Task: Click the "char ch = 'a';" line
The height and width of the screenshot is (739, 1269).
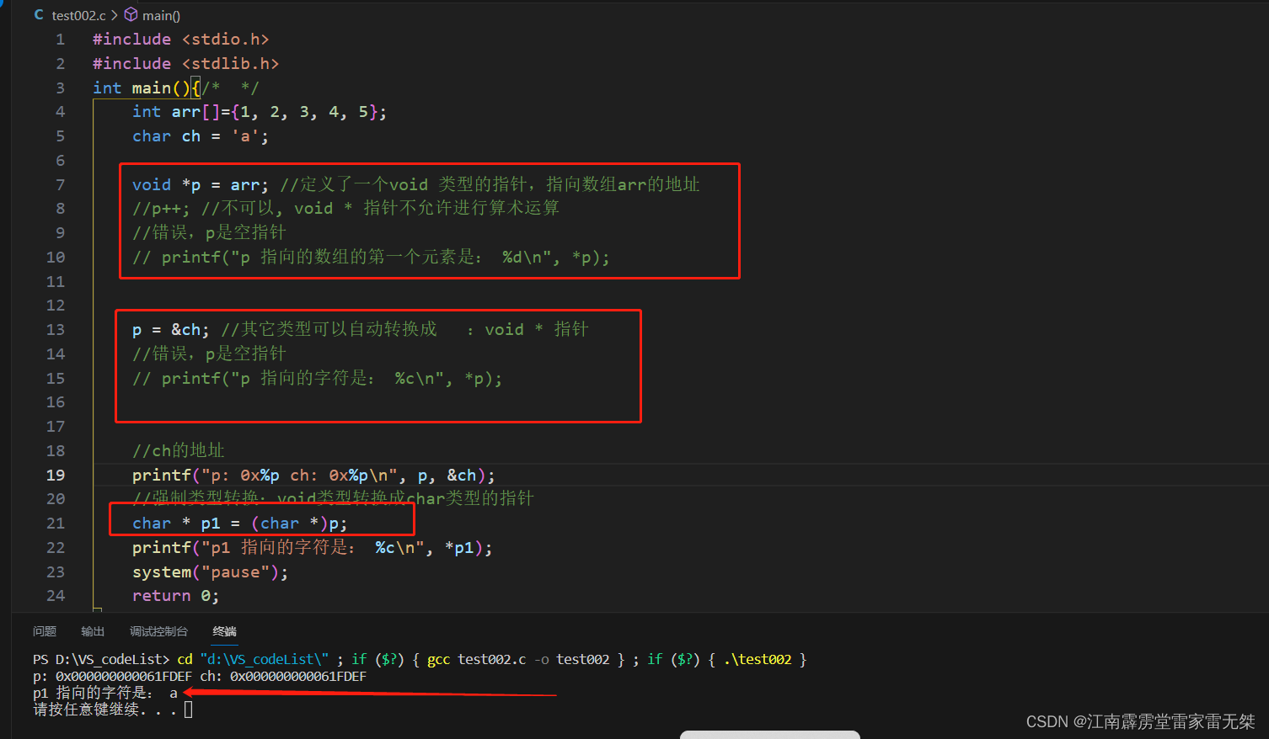Action: coord(201,136)
